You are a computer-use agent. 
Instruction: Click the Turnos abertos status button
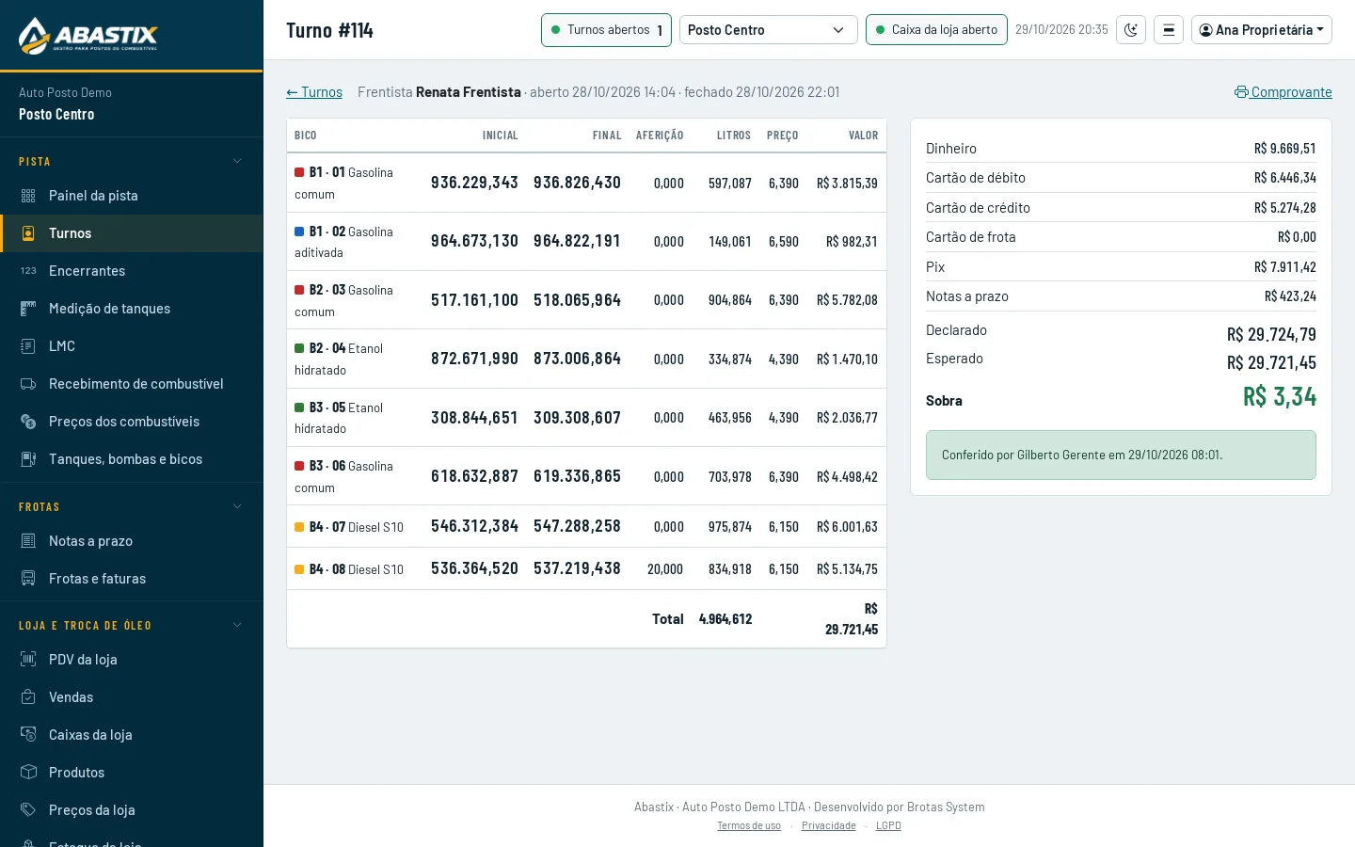tap(606, 30)
